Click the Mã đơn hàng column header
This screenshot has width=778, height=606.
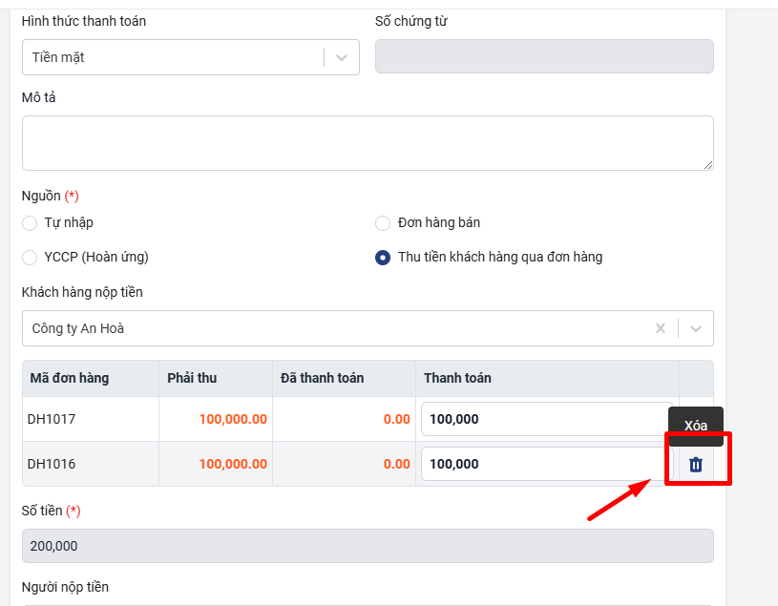point(70,378)
